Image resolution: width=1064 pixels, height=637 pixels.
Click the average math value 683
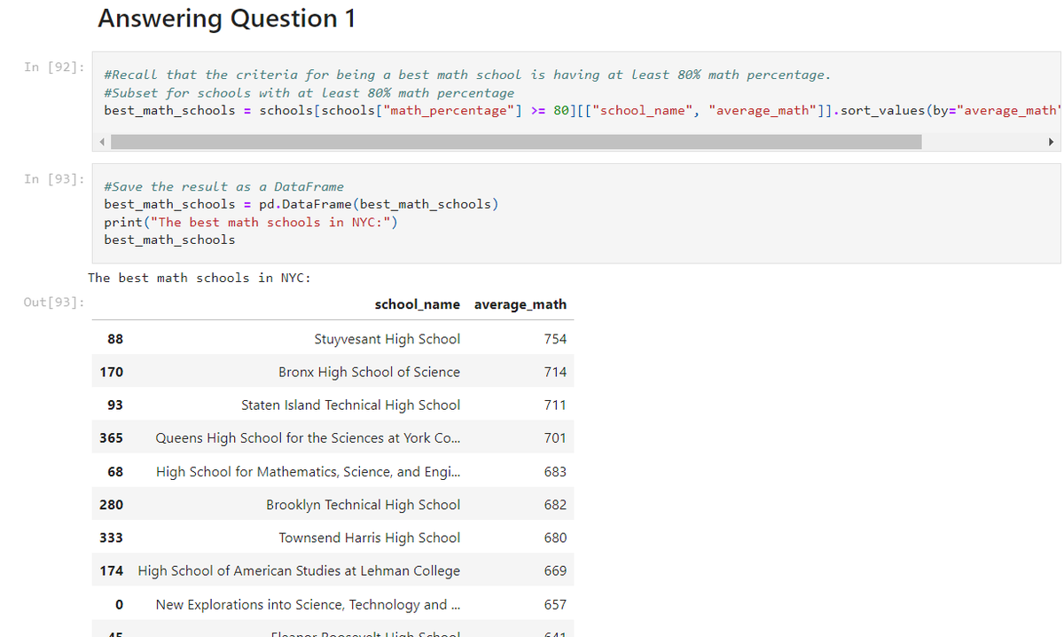pos(555,472)
